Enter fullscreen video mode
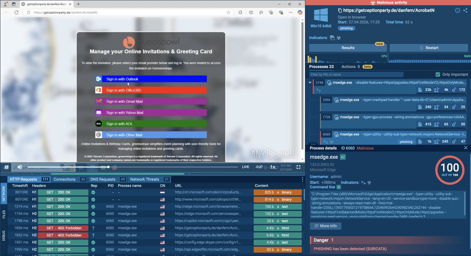Viewport: 471px width, 256px height. (x=298, y=167)
